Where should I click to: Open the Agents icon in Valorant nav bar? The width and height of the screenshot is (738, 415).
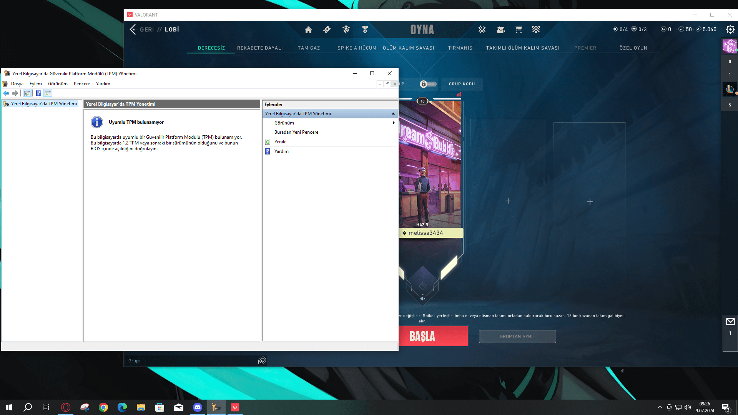pyautogui.click(x=346, y=30)
